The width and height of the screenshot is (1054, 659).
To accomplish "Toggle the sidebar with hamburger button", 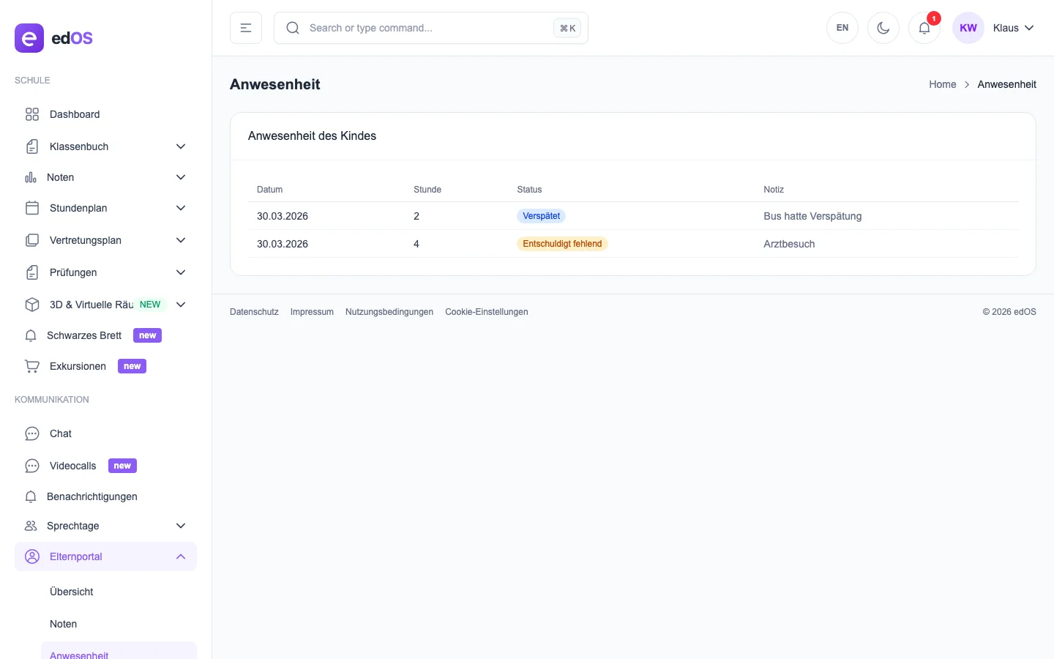I will coord(246,28).
